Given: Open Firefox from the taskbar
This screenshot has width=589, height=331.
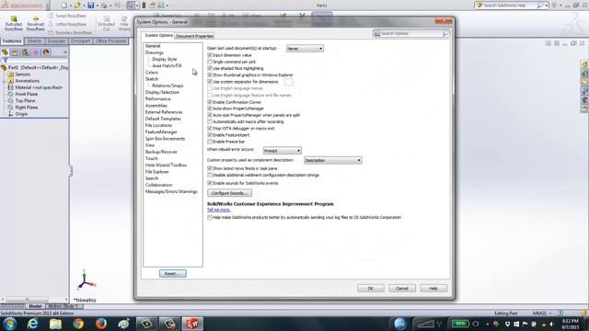Looking at the screenshot, I should coord(100,324).
